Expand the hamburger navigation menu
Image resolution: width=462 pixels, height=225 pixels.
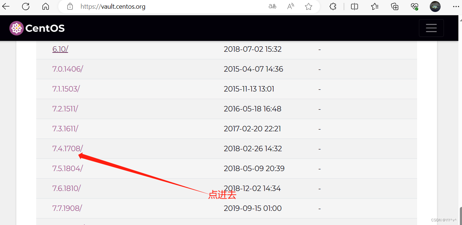tap(431, 28)
